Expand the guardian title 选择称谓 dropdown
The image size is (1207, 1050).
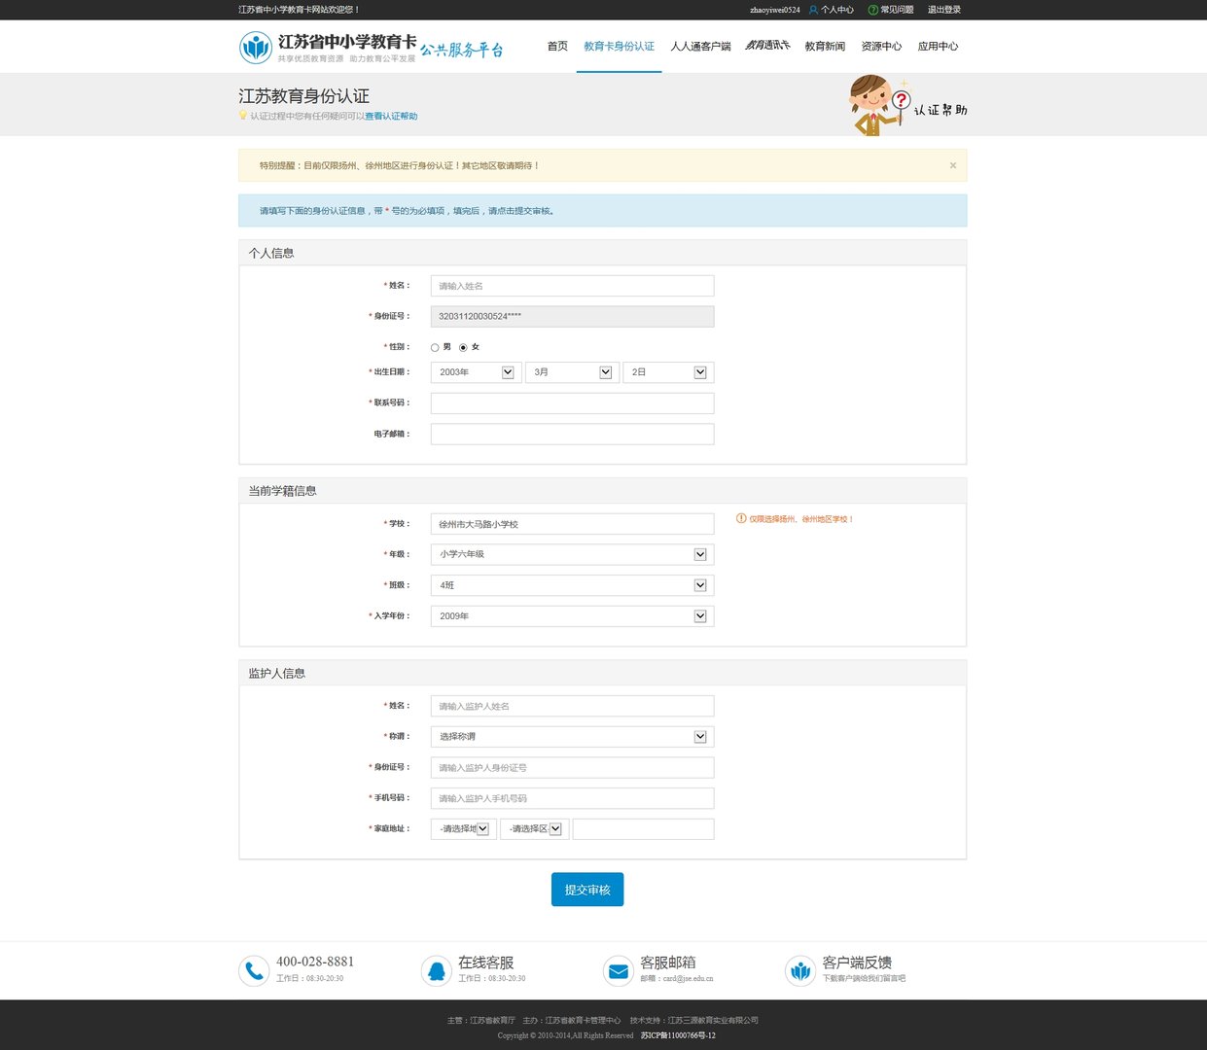[572, 737]
